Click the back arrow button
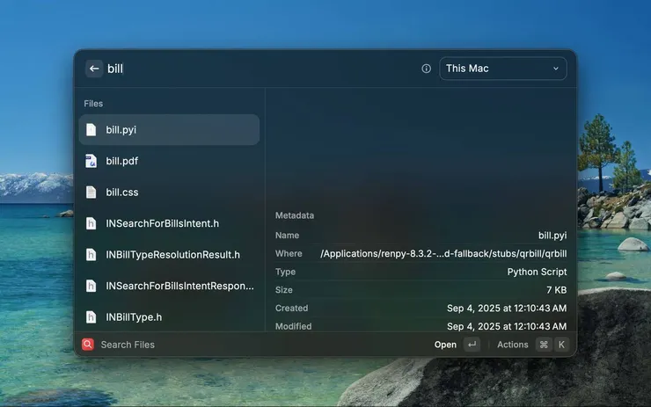This screenshot has height=407, width=651. tap(94, 69)
